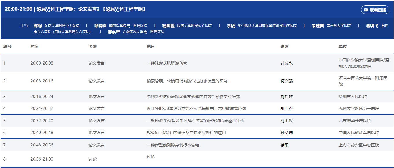Open the 超级镜（S镜）paper title
Viewport: 394px width, 168px height.
tap(186, 133)
